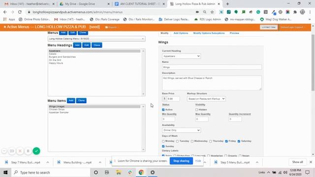
Task: Open Chrome three-dot menu
Action: tap(310, 12)
